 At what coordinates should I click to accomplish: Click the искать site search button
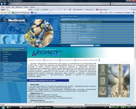click(97, 46)
